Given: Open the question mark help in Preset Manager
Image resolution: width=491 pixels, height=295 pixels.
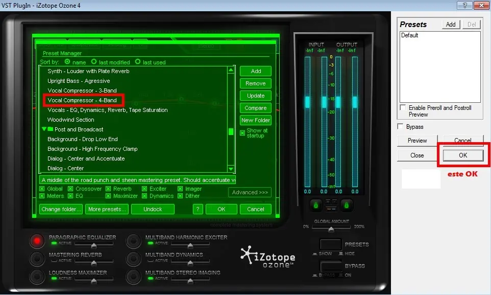Looking at the screenshot, I should tap(198, 209).
